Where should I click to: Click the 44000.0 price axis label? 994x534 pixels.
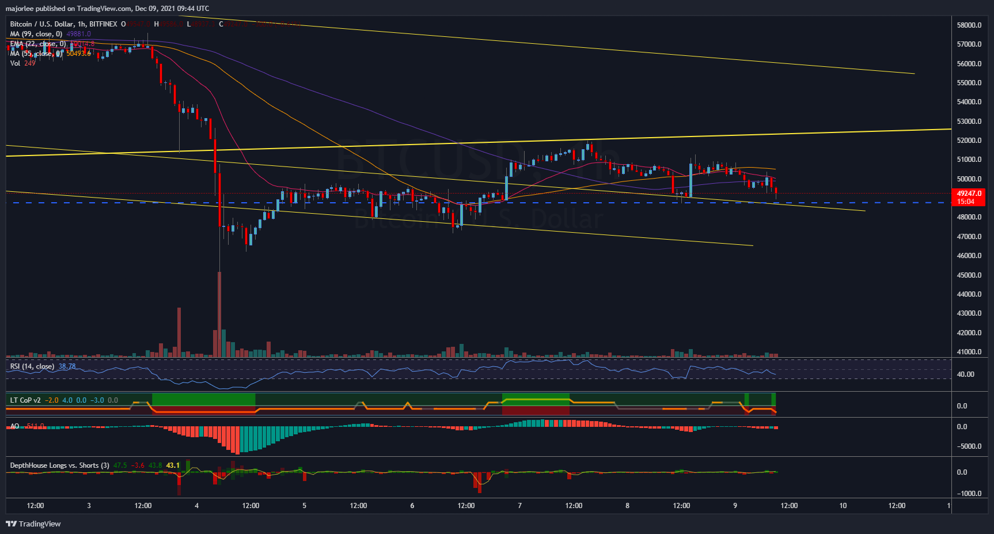click(969, 294)
